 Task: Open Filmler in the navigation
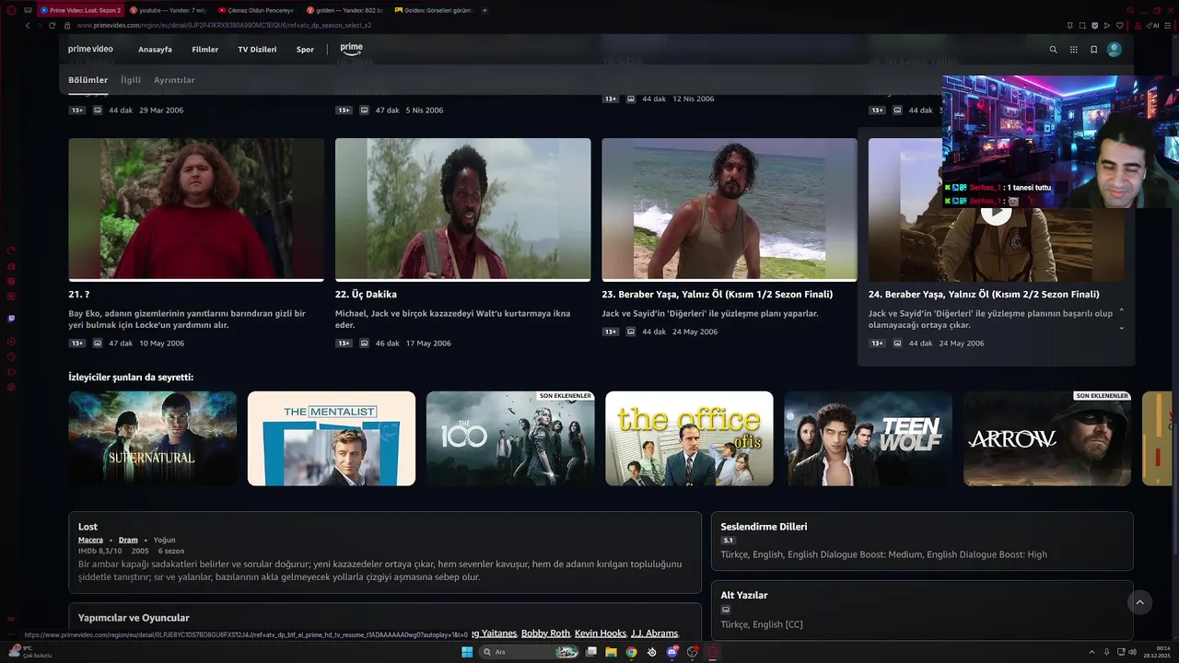click(204, 50)
